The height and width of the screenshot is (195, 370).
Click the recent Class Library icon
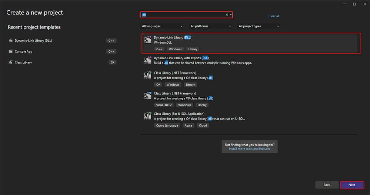(x=11, y=62)
